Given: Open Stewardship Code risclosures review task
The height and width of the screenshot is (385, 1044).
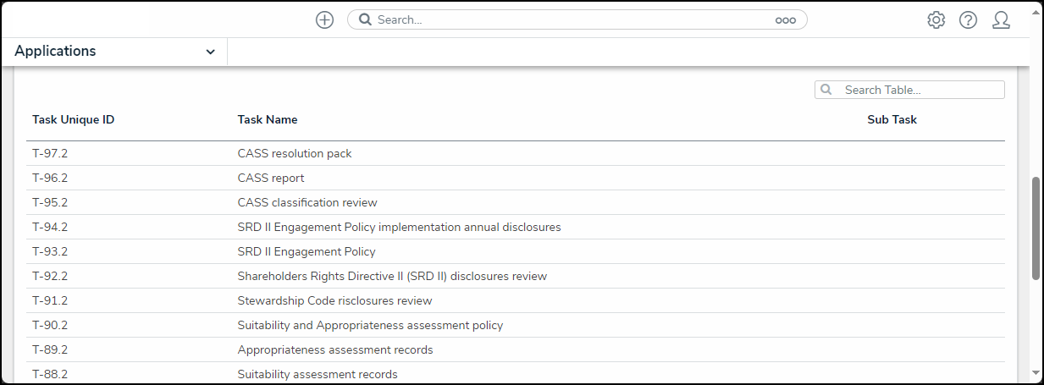Looking at the screenshot, I should tap(334, 301).
